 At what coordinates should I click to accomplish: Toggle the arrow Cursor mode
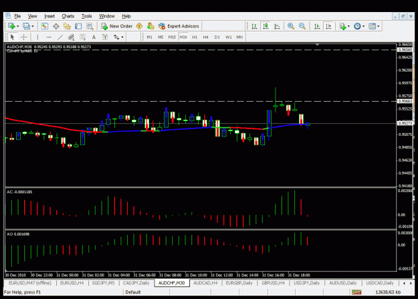pyautogui.click(x=12, y=37)
